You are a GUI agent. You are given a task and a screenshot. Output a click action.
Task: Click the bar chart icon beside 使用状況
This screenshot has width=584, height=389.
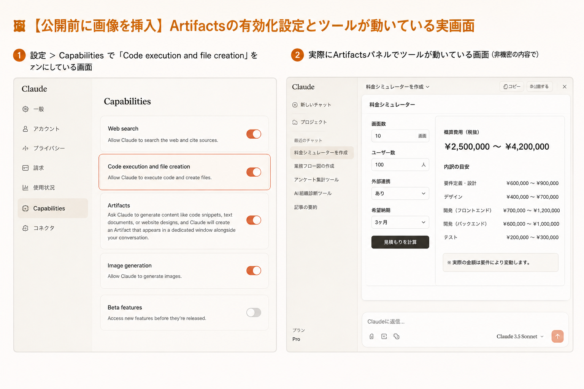point(25,188)
